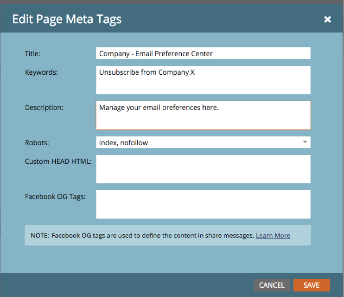Open the Learn More link
344x297 pixels.
[x=273, y=235]
